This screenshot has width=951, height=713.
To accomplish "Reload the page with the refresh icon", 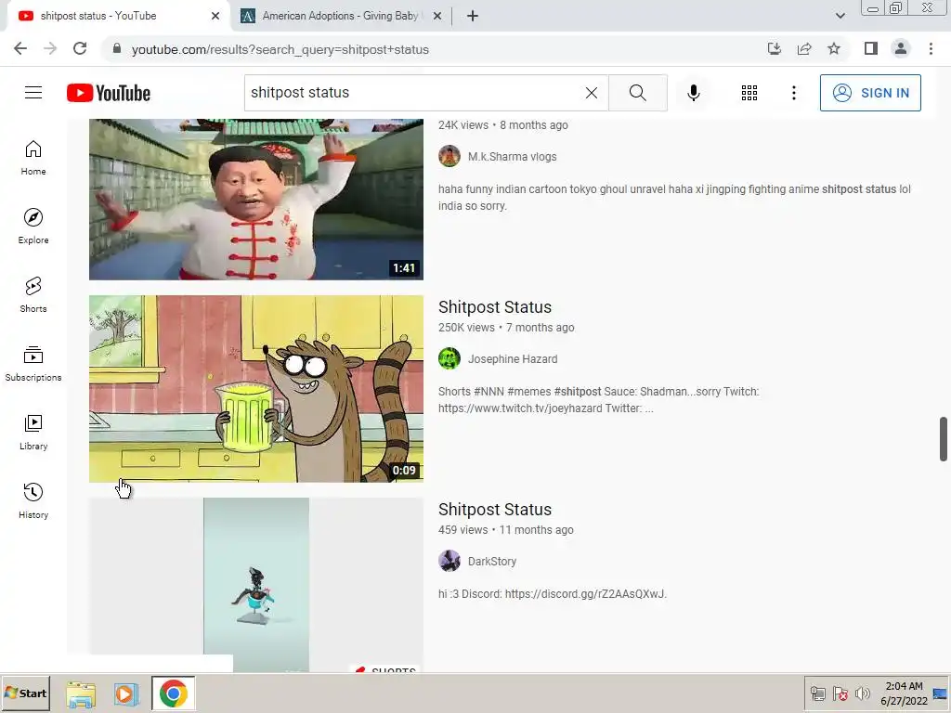I will point(80,49).
